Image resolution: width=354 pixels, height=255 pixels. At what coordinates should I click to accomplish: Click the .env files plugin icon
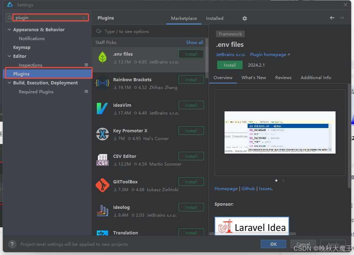[x=103, y=58]
